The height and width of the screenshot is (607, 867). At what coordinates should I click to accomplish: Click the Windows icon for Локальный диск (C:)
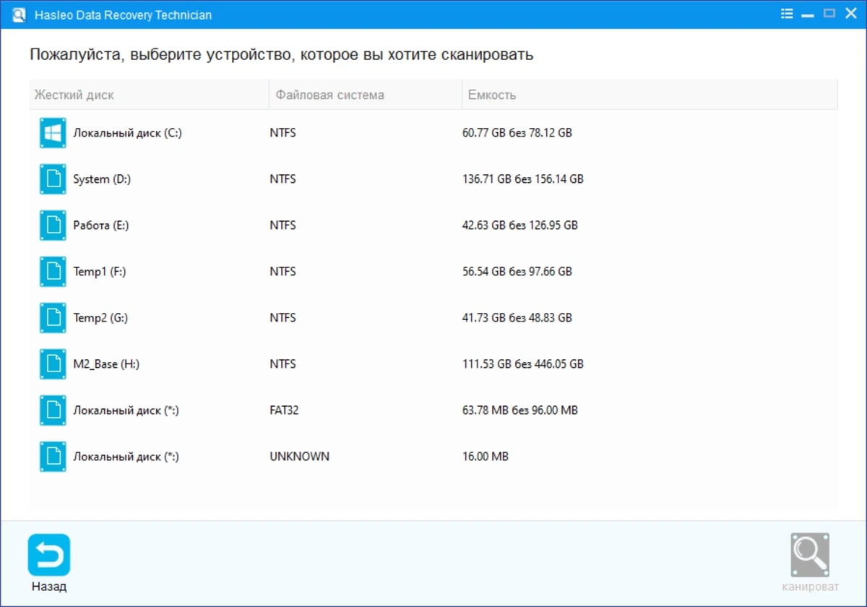click(x=53, y=133)
